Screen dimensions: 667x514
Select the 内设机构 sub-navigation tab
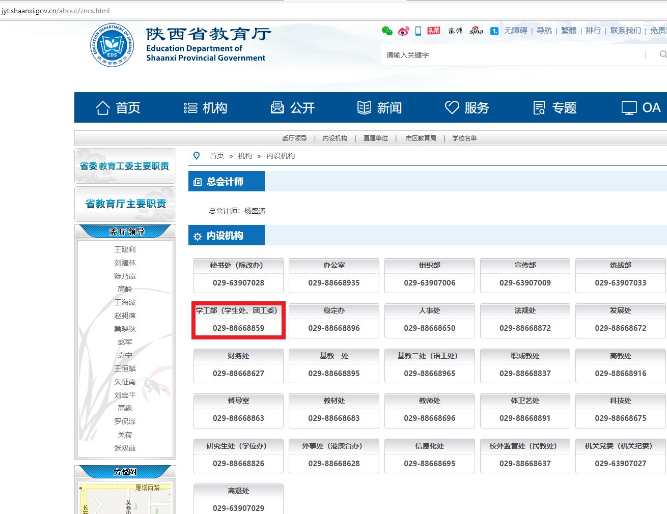coord(335,138)
